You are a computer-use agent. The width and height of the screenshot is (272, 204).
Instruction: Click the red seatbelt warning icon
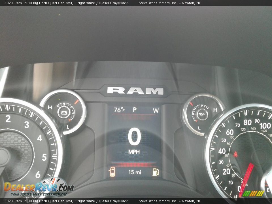(235, 155)
